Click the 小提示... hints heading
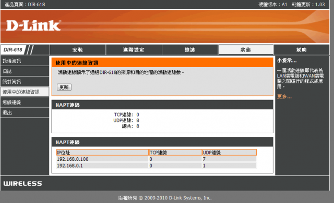Image resolution: width=334 pixels, height=203 pixels. click(287, 61)
